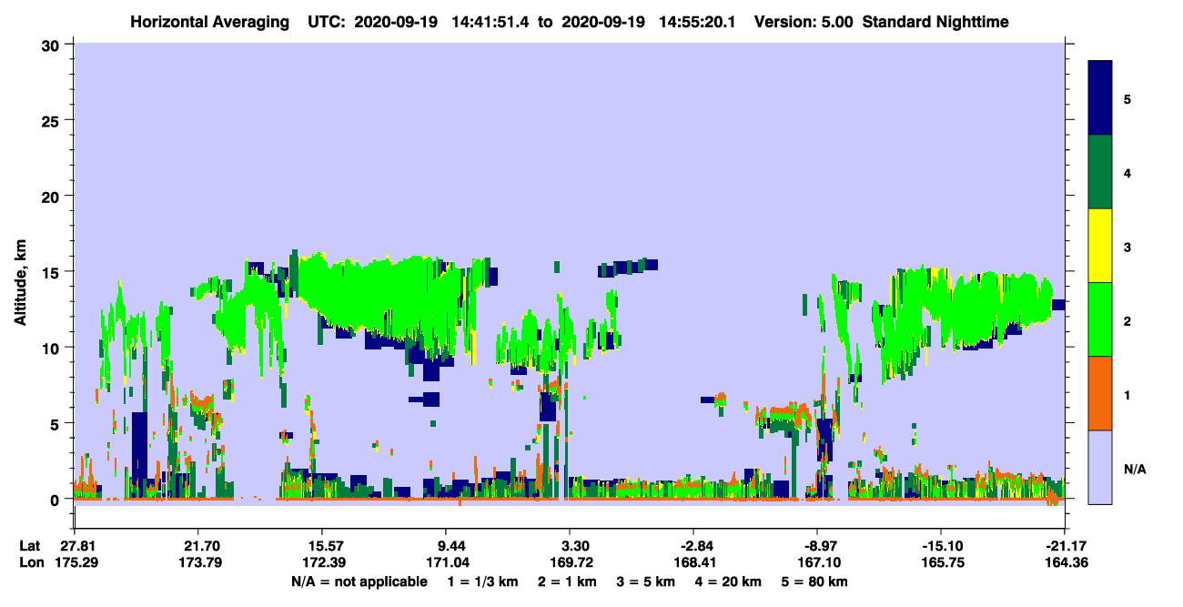Click legend text '2 = 1 km'

pos(569,582)
